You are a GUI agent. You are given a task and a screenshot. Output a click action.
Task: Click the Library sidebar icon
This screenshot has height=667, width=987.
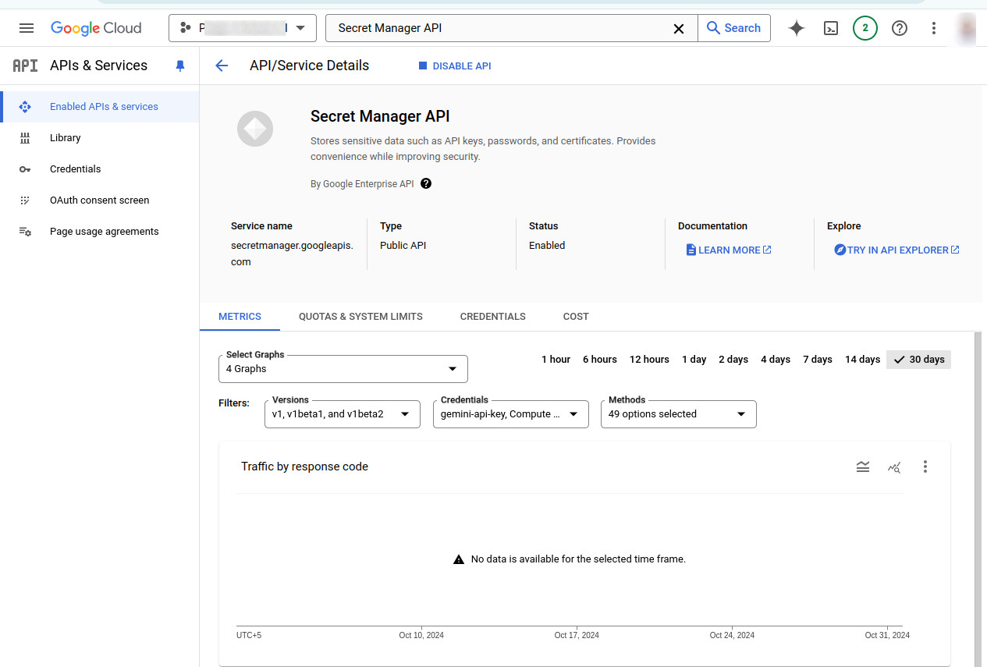click(25, 138)
